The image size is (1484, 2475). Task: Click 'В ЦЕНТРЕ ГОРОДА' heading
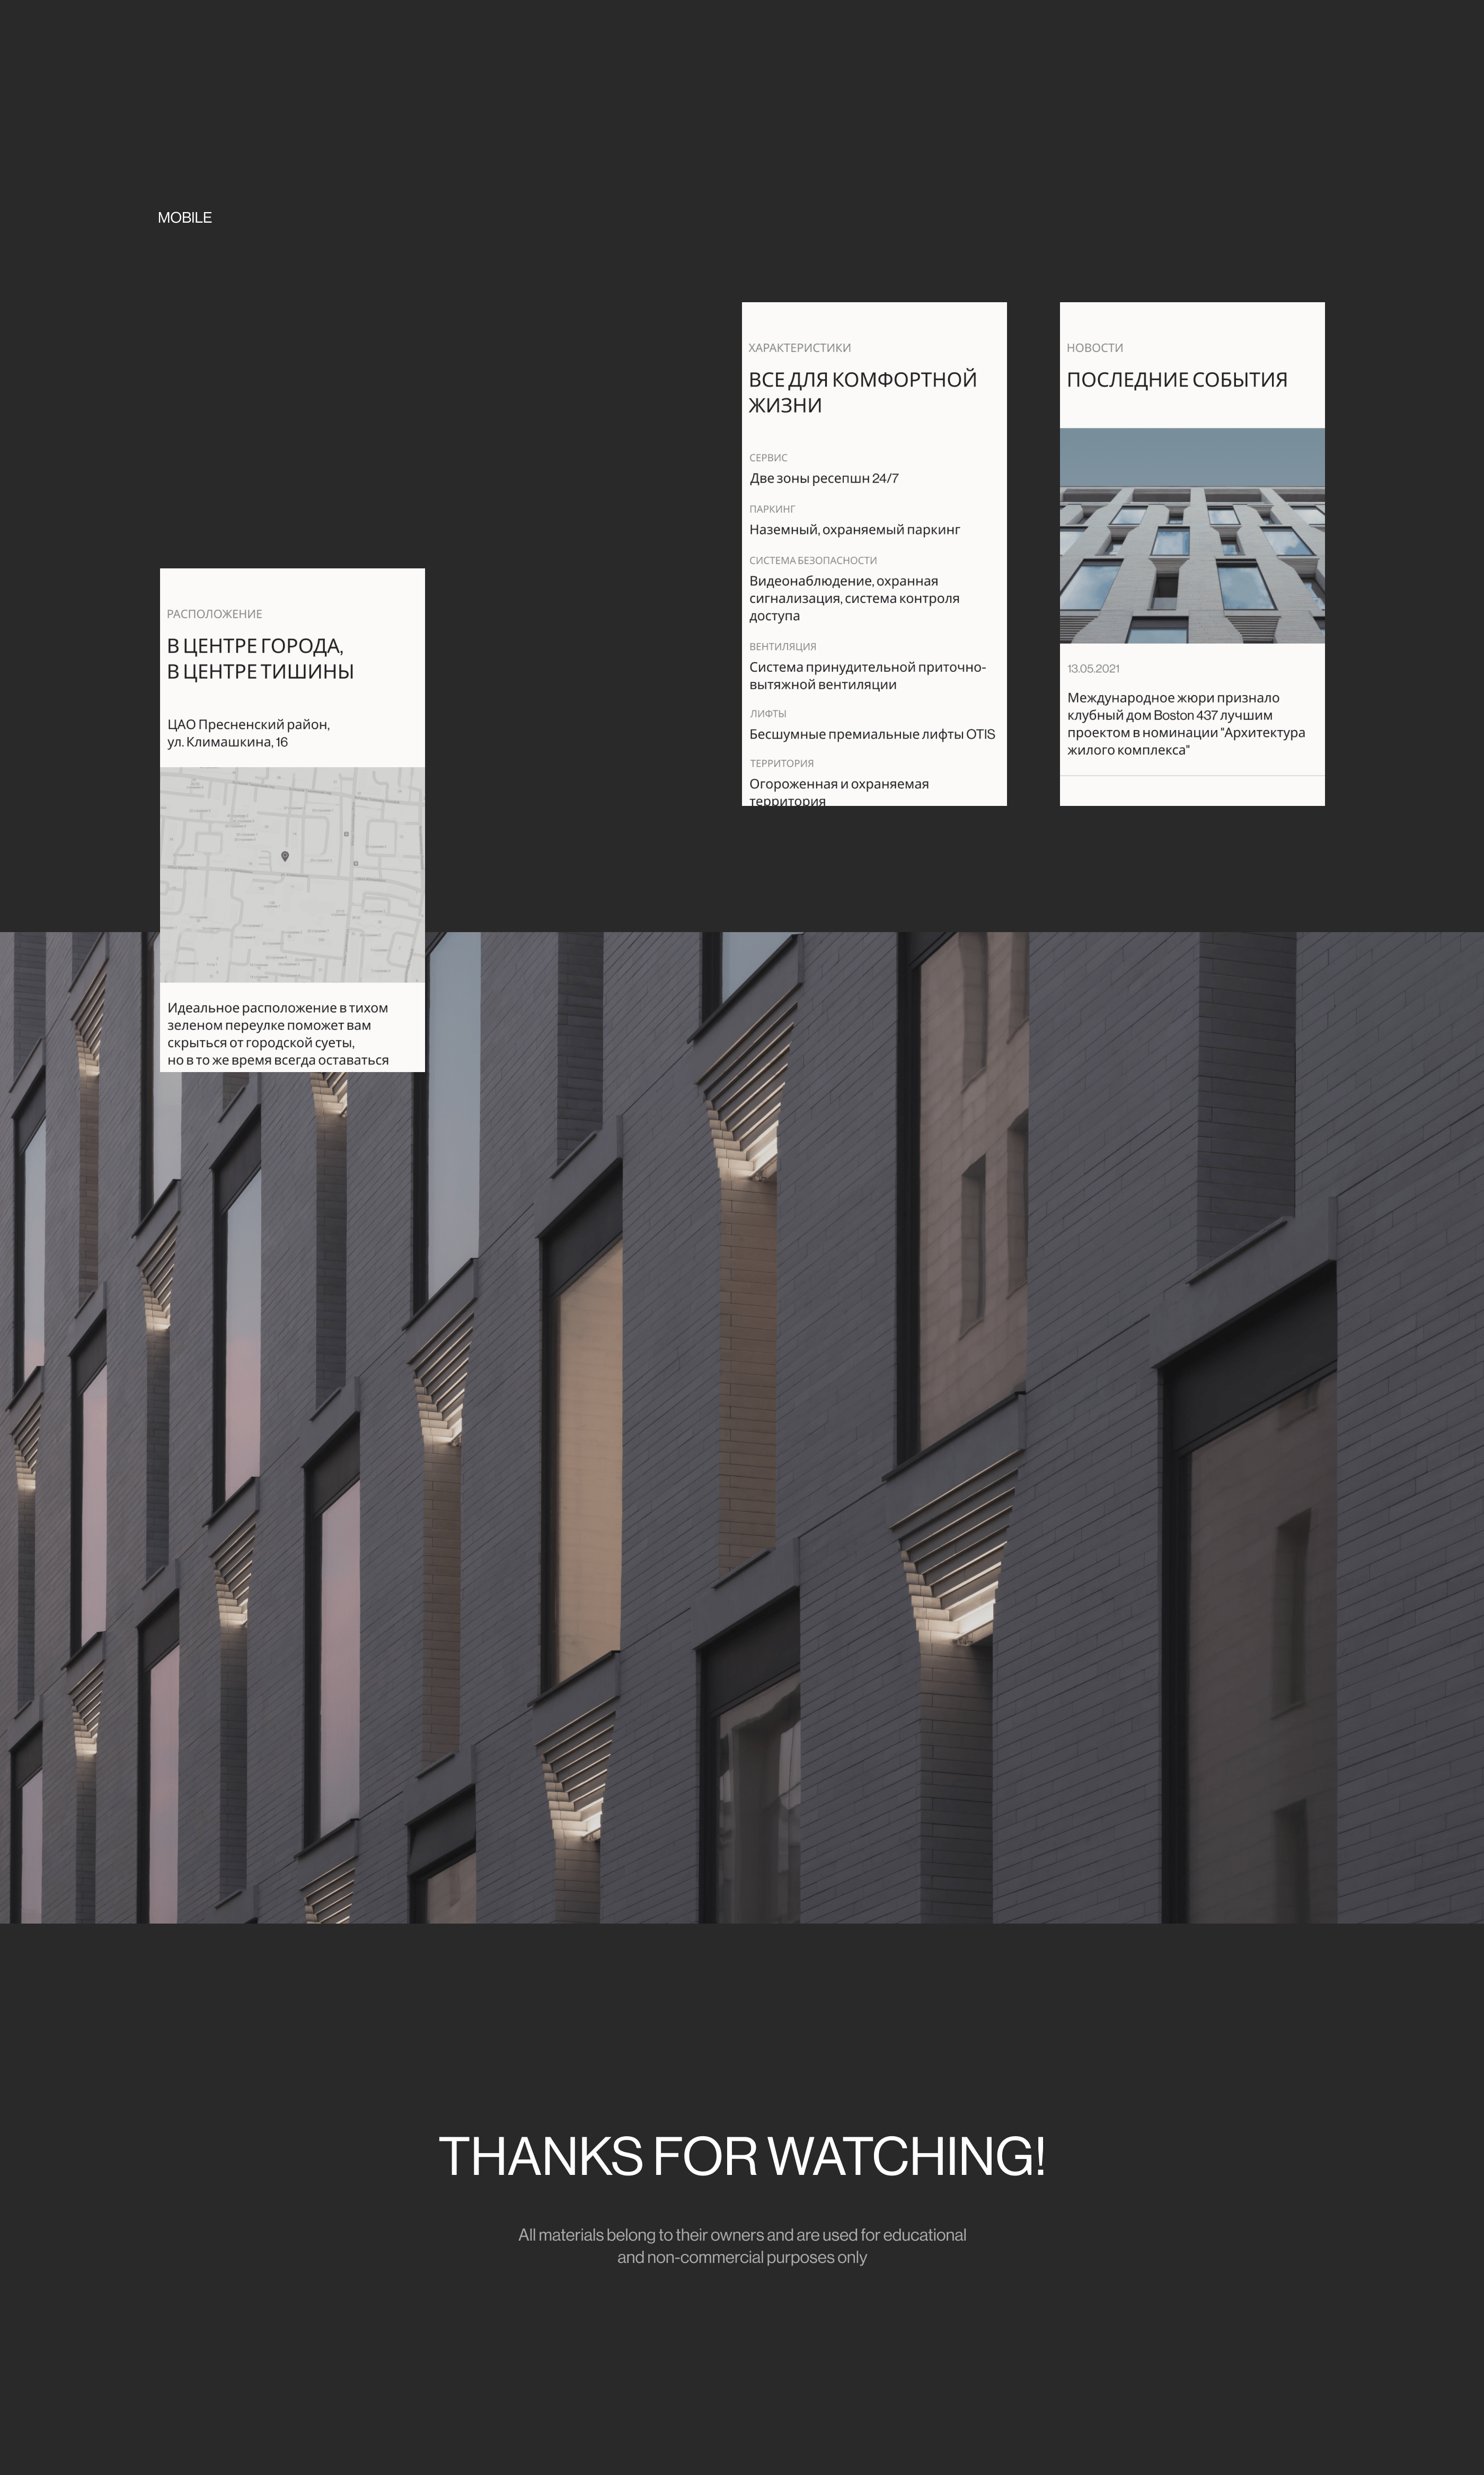coord(255,646)
